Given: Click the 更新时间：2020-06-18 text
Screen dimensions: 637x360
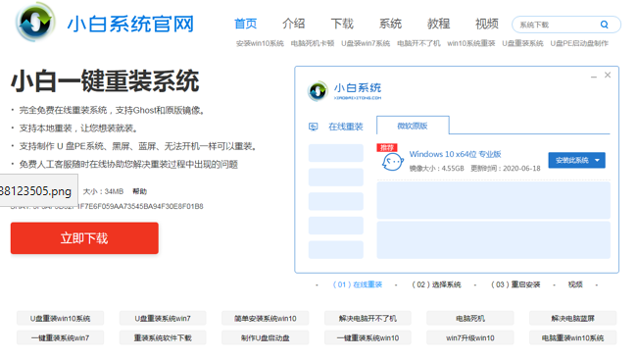Looking at the screenshot, I should [506, 169].
